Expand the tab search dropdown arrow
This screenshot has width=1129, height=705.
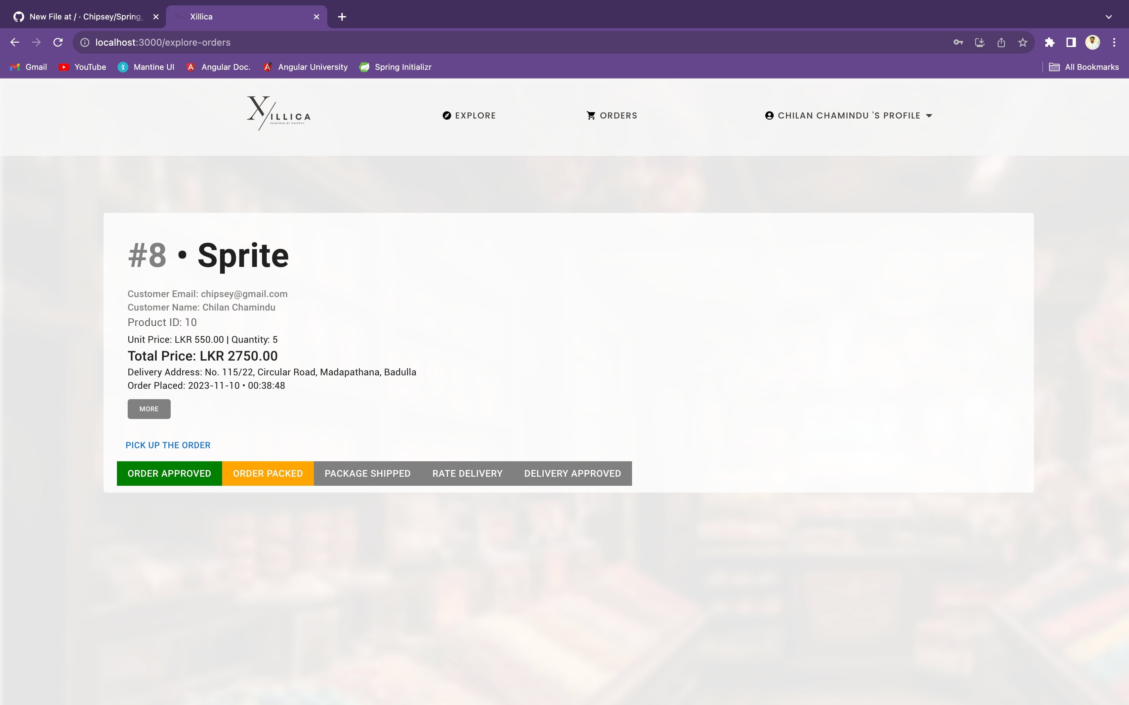(x=1109, y=17)
